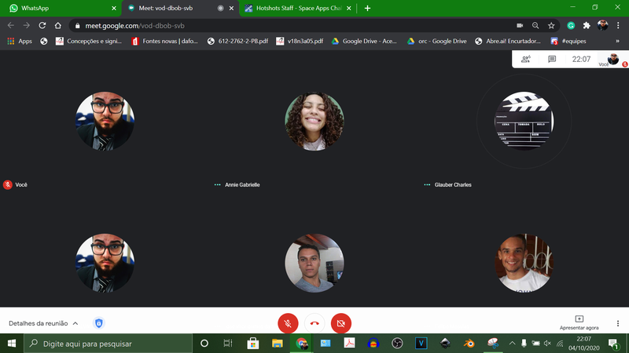Screen dimensions: 629x353
Task: Open the Extensions puzzle menu
Action: (587, 25)
